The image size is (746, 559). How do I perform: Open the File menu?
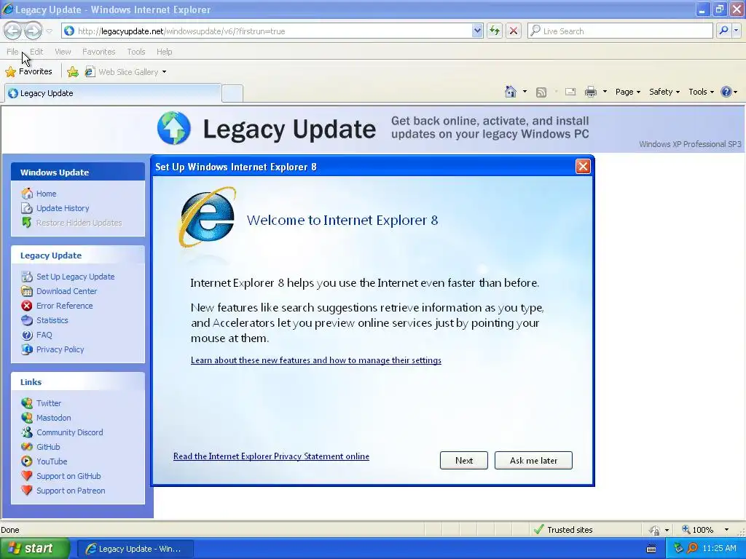[x=12, y=52]
